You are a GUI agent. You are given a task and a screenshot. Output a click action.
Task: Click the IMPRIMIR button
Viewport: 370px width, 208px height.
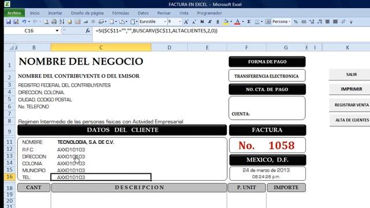click(350, 89)
